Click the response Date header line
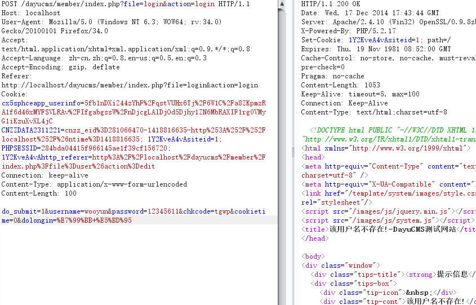The width and height of the screenshot is (476, 305). click(x=370, y=13)
